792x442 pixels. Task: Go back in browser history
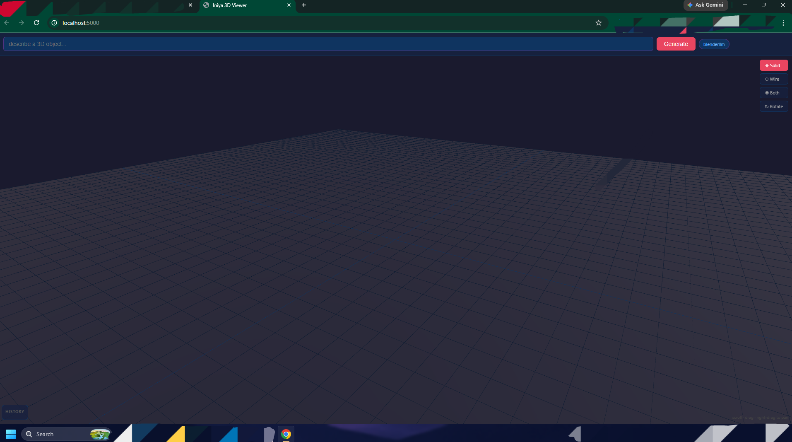(x=7, y=23)
